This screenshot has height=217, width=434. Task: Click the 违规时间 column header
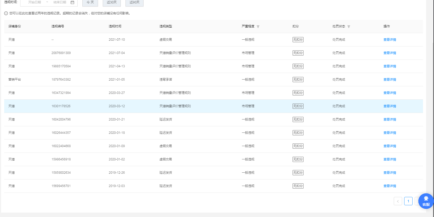pyautogui.click(x=115, y=26)
